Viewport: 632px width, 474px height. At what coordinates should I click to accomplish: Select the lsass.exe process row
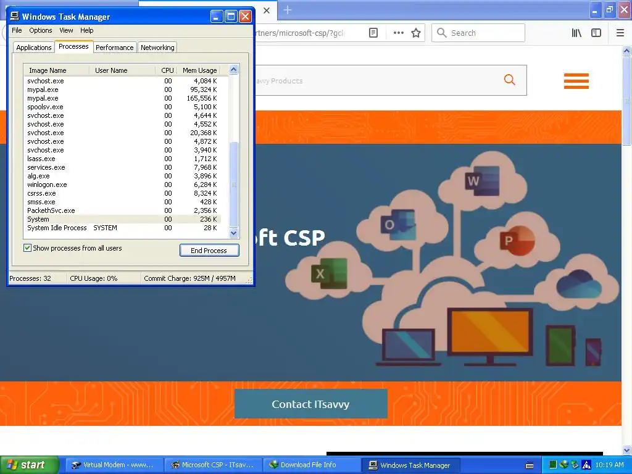122,159
